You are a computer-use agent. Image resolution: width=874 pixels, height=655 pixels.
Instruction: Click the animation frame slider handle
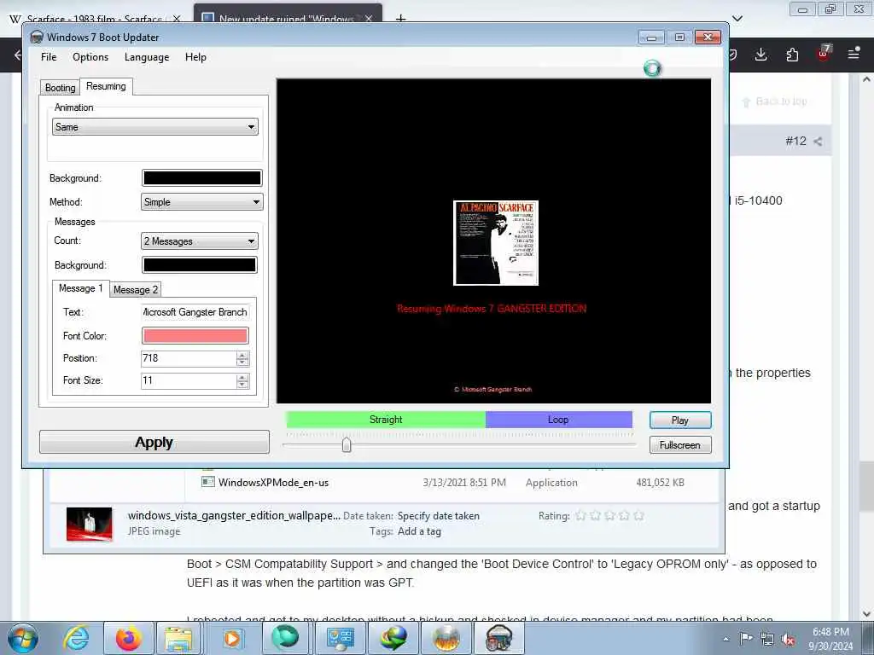(347, 444)
